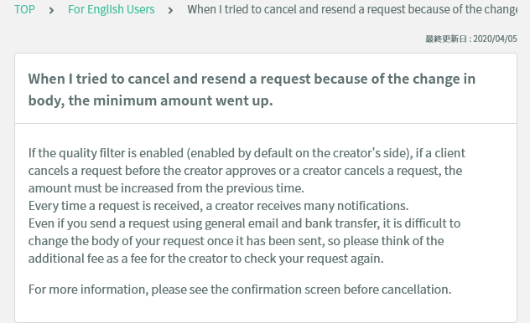Click the chevron after For English Users
This screenshot has height=323, width=530.
tap(171, 11)
